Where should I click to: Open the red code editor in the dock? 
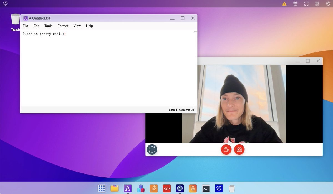click(x=167, y=188)
